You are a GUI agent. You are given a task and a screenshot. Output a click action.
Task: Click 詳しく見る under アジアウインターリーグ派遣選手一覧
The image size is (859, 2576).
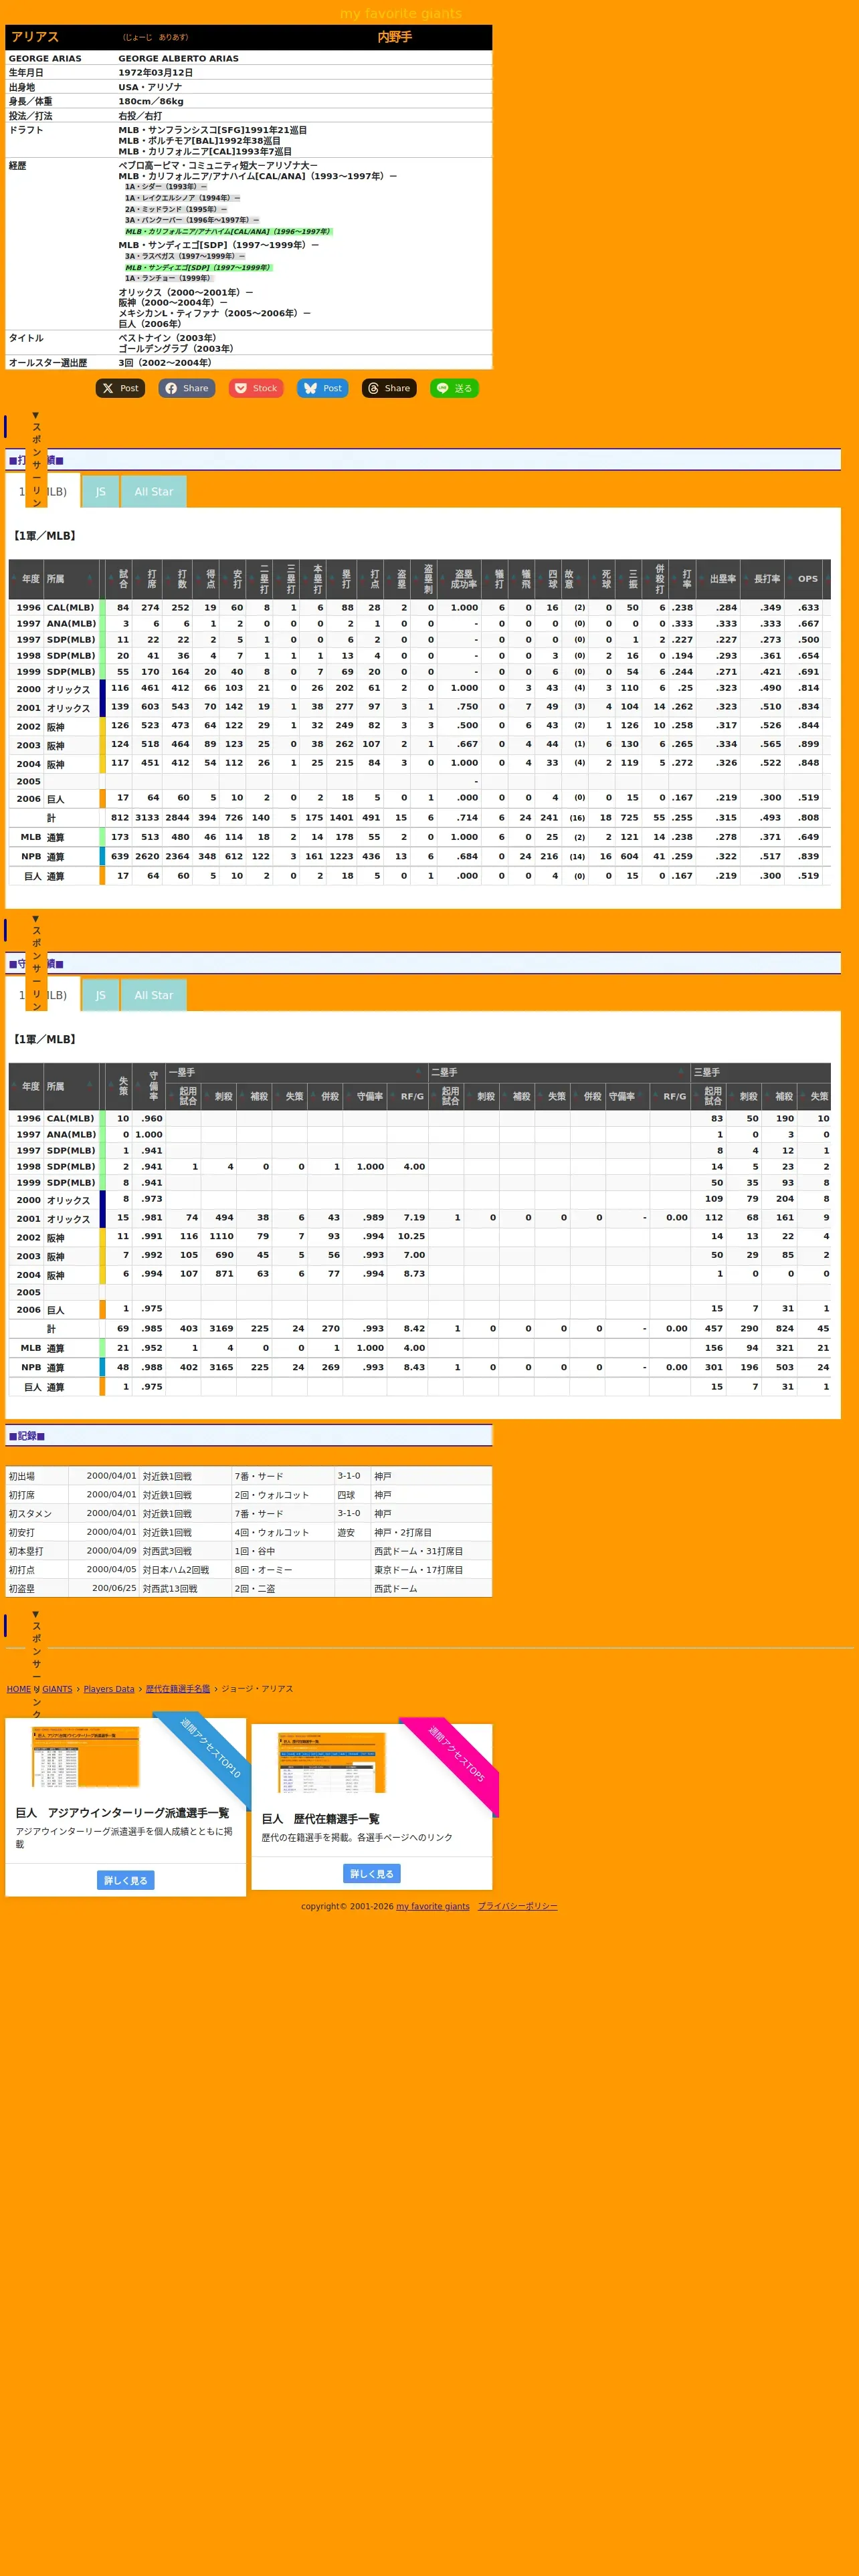click(126, 1880)
